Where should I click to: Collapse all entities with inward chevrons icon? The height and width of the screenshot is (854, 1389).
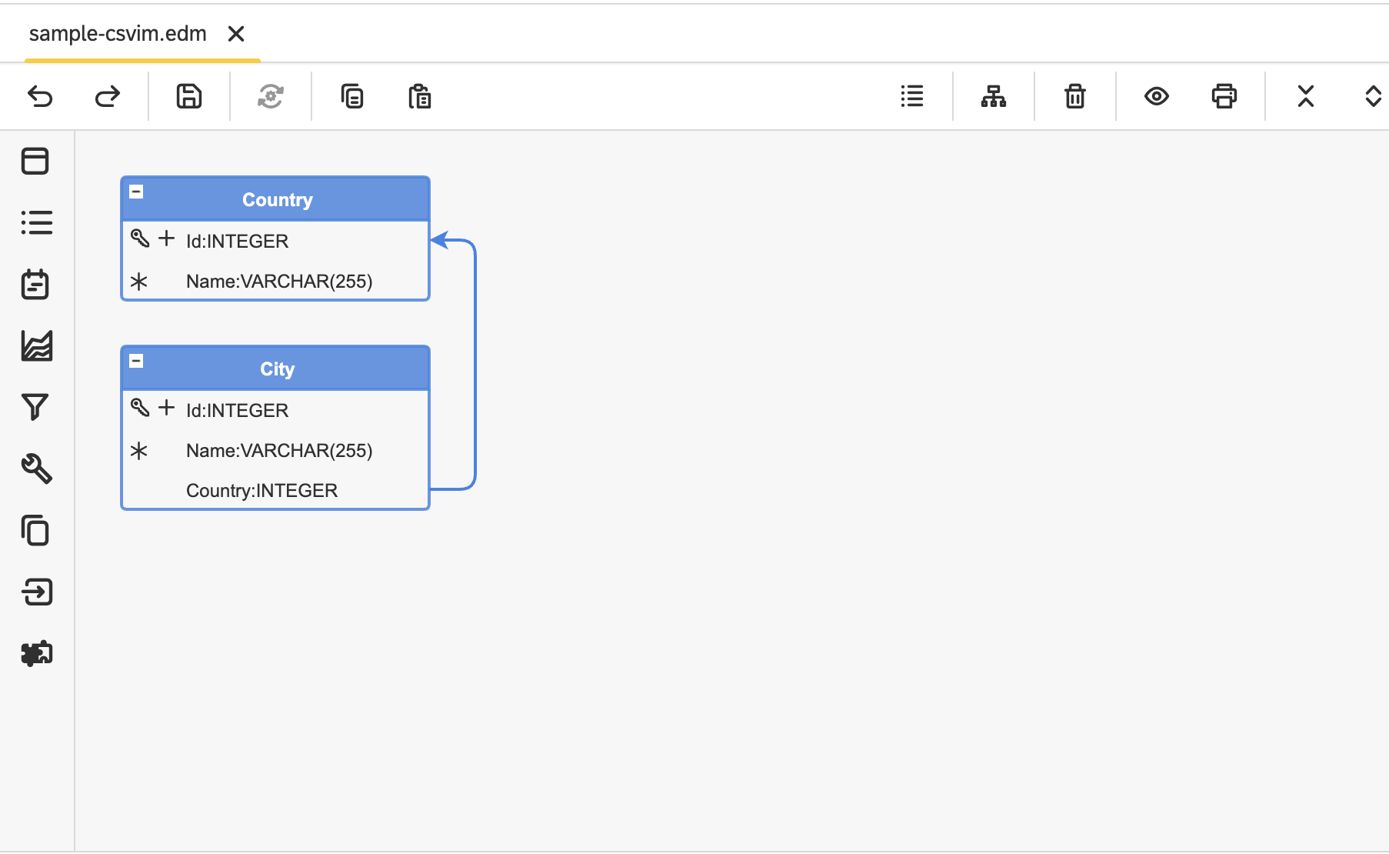coord(1306,97)
